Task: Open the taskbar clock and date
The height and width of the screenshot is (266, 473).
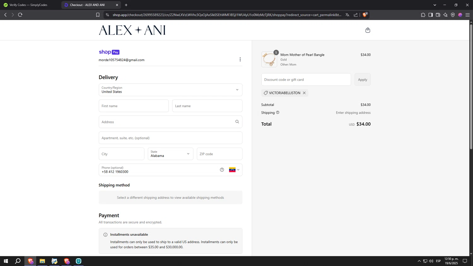Action: [x=451, y=261]
